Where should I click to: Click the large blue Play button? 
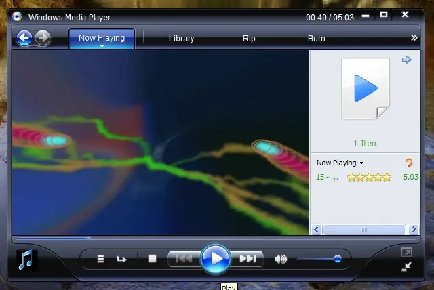[x=216, y=259]
